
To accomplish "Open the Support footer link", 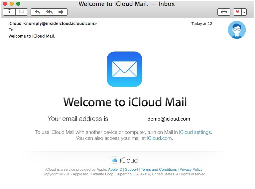I will point(131,169).
